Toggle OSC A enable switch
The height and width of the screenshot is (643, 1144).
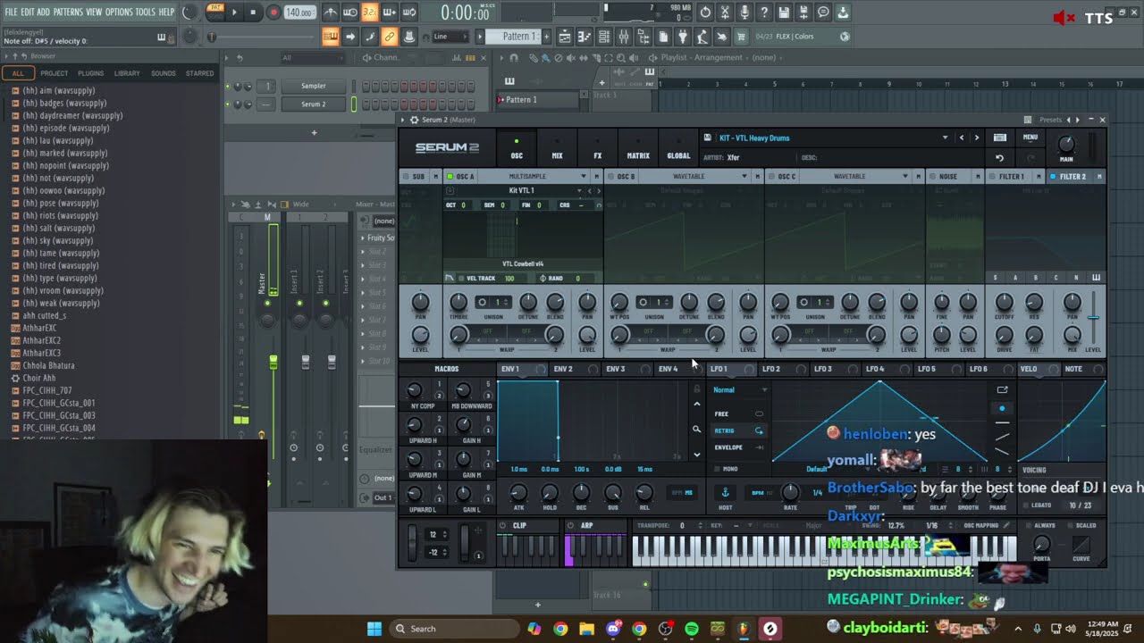click(x=450, y=177)
